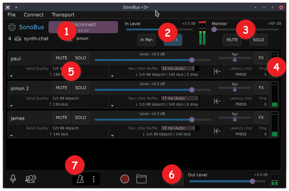
Task: Close window with the red title bar button
Action: click(x=281, y=7)
